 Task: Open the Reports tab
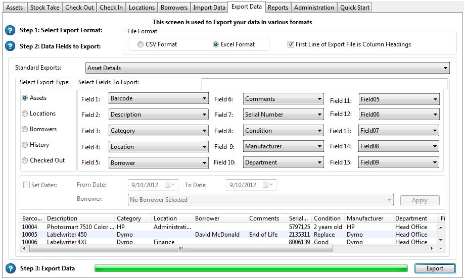(x=278, y=8)
